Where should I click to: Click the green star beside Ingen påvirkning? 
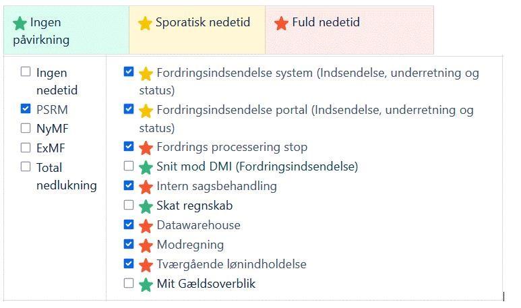click(x=20, y=24)
